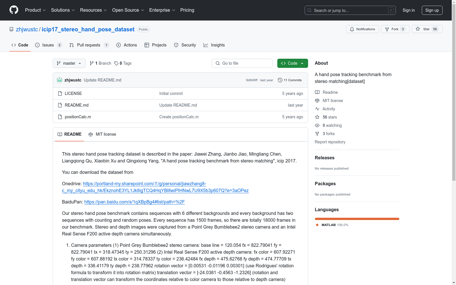456x285 pixels.
Task: Click the commits history clock icon
Action: point(280,80)
